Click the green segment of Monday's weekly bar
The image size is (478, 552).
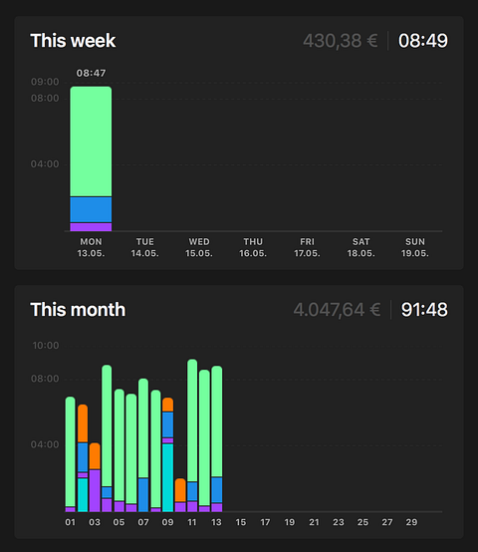pos(91,141)
